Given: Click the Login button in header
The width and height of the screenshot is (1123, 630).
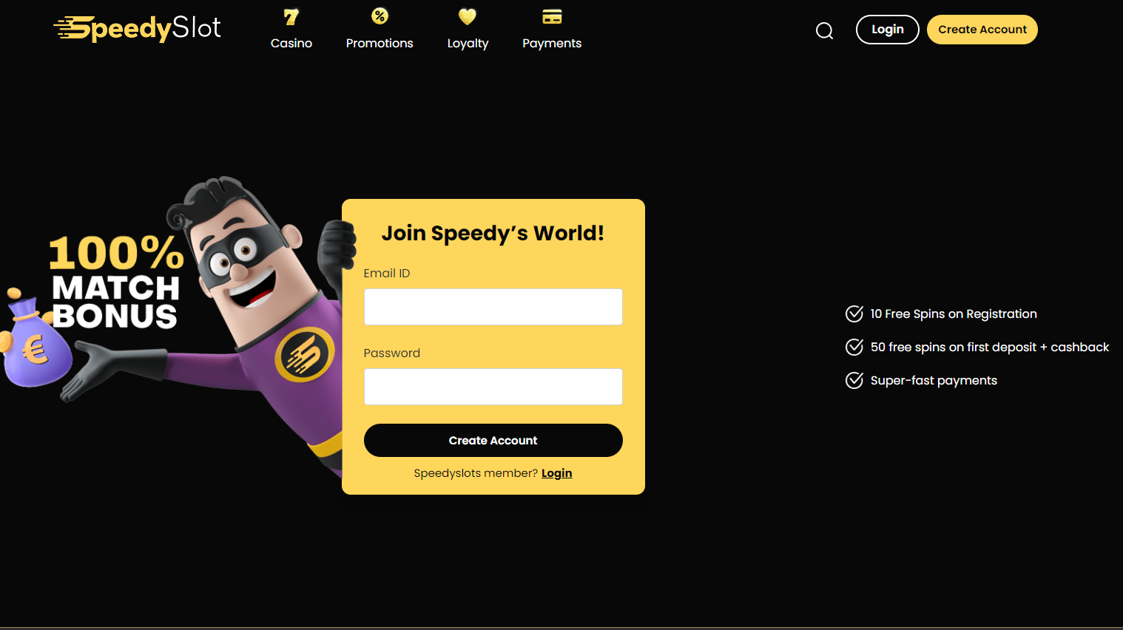Looking at the screenshot, I should [x=888, y=30].
